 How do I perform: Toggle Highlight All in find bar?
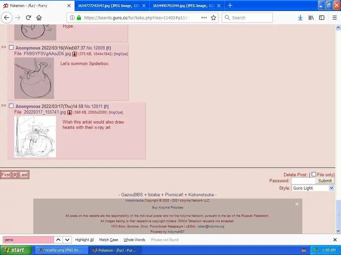[x=84, y=240]
